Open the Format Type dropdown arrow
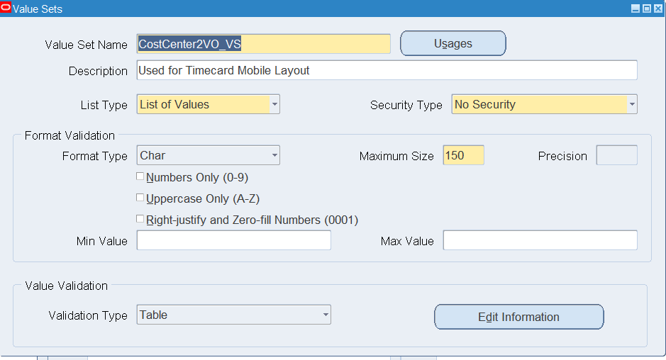Screen dimensions: 666x360 click(274, 155)
